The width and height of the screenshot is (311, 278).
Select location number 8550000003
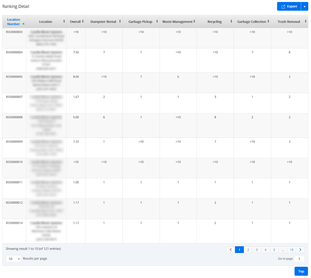click(14, 32)
